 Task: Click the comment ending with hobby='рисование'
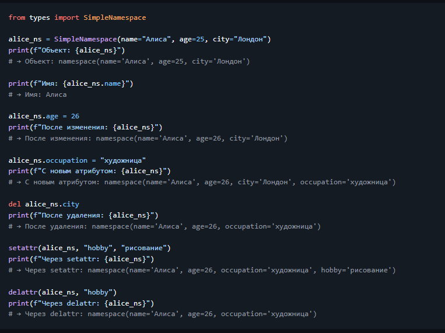point(202,270)
